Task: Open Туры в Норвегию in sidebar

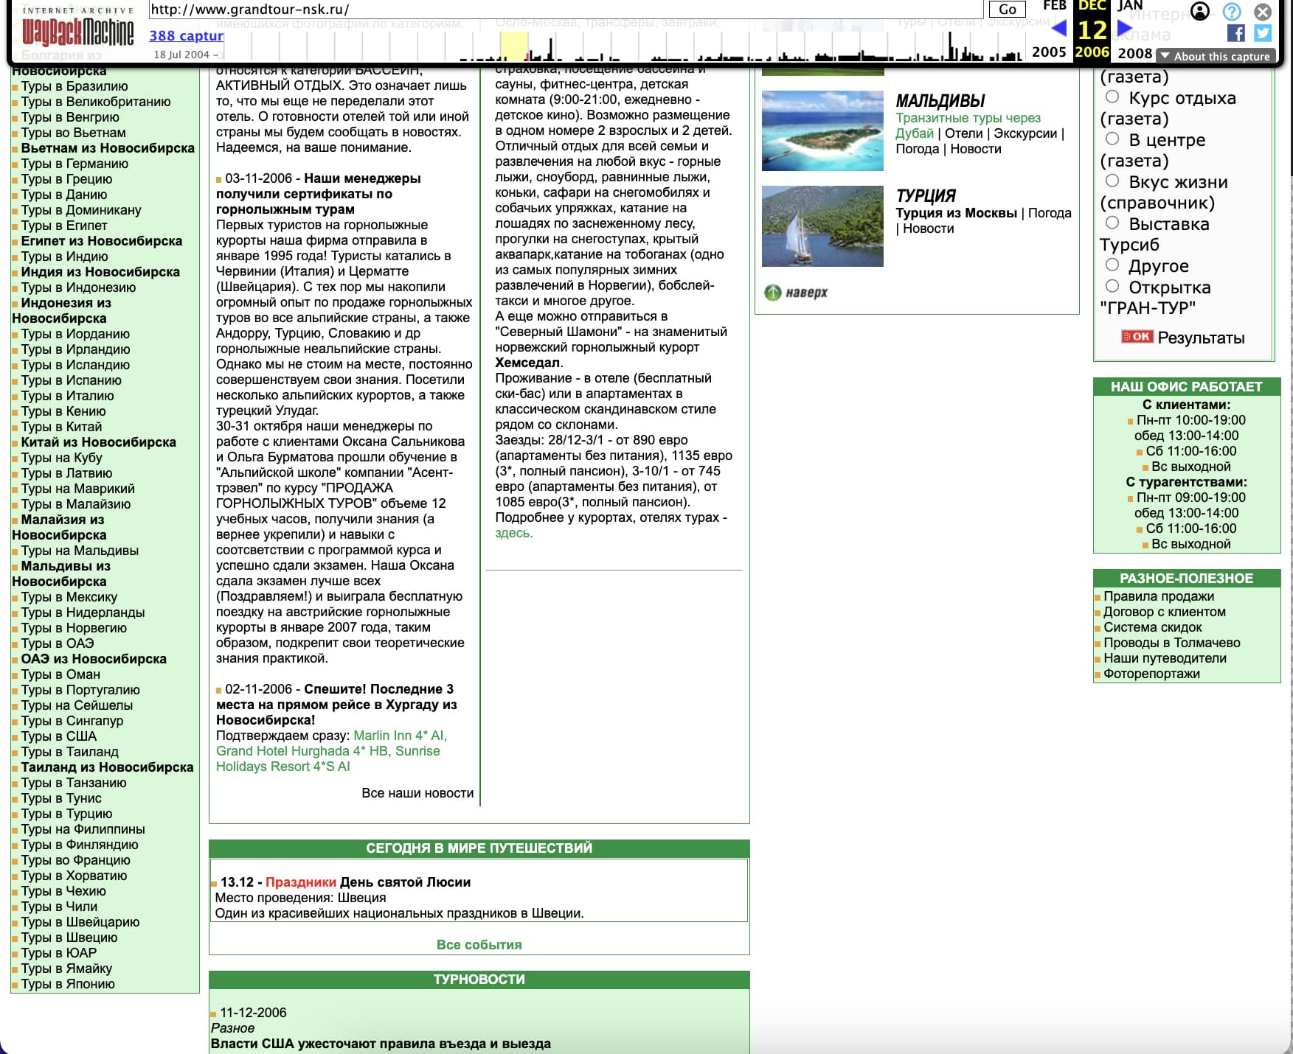Action: [x=74, y=628]
